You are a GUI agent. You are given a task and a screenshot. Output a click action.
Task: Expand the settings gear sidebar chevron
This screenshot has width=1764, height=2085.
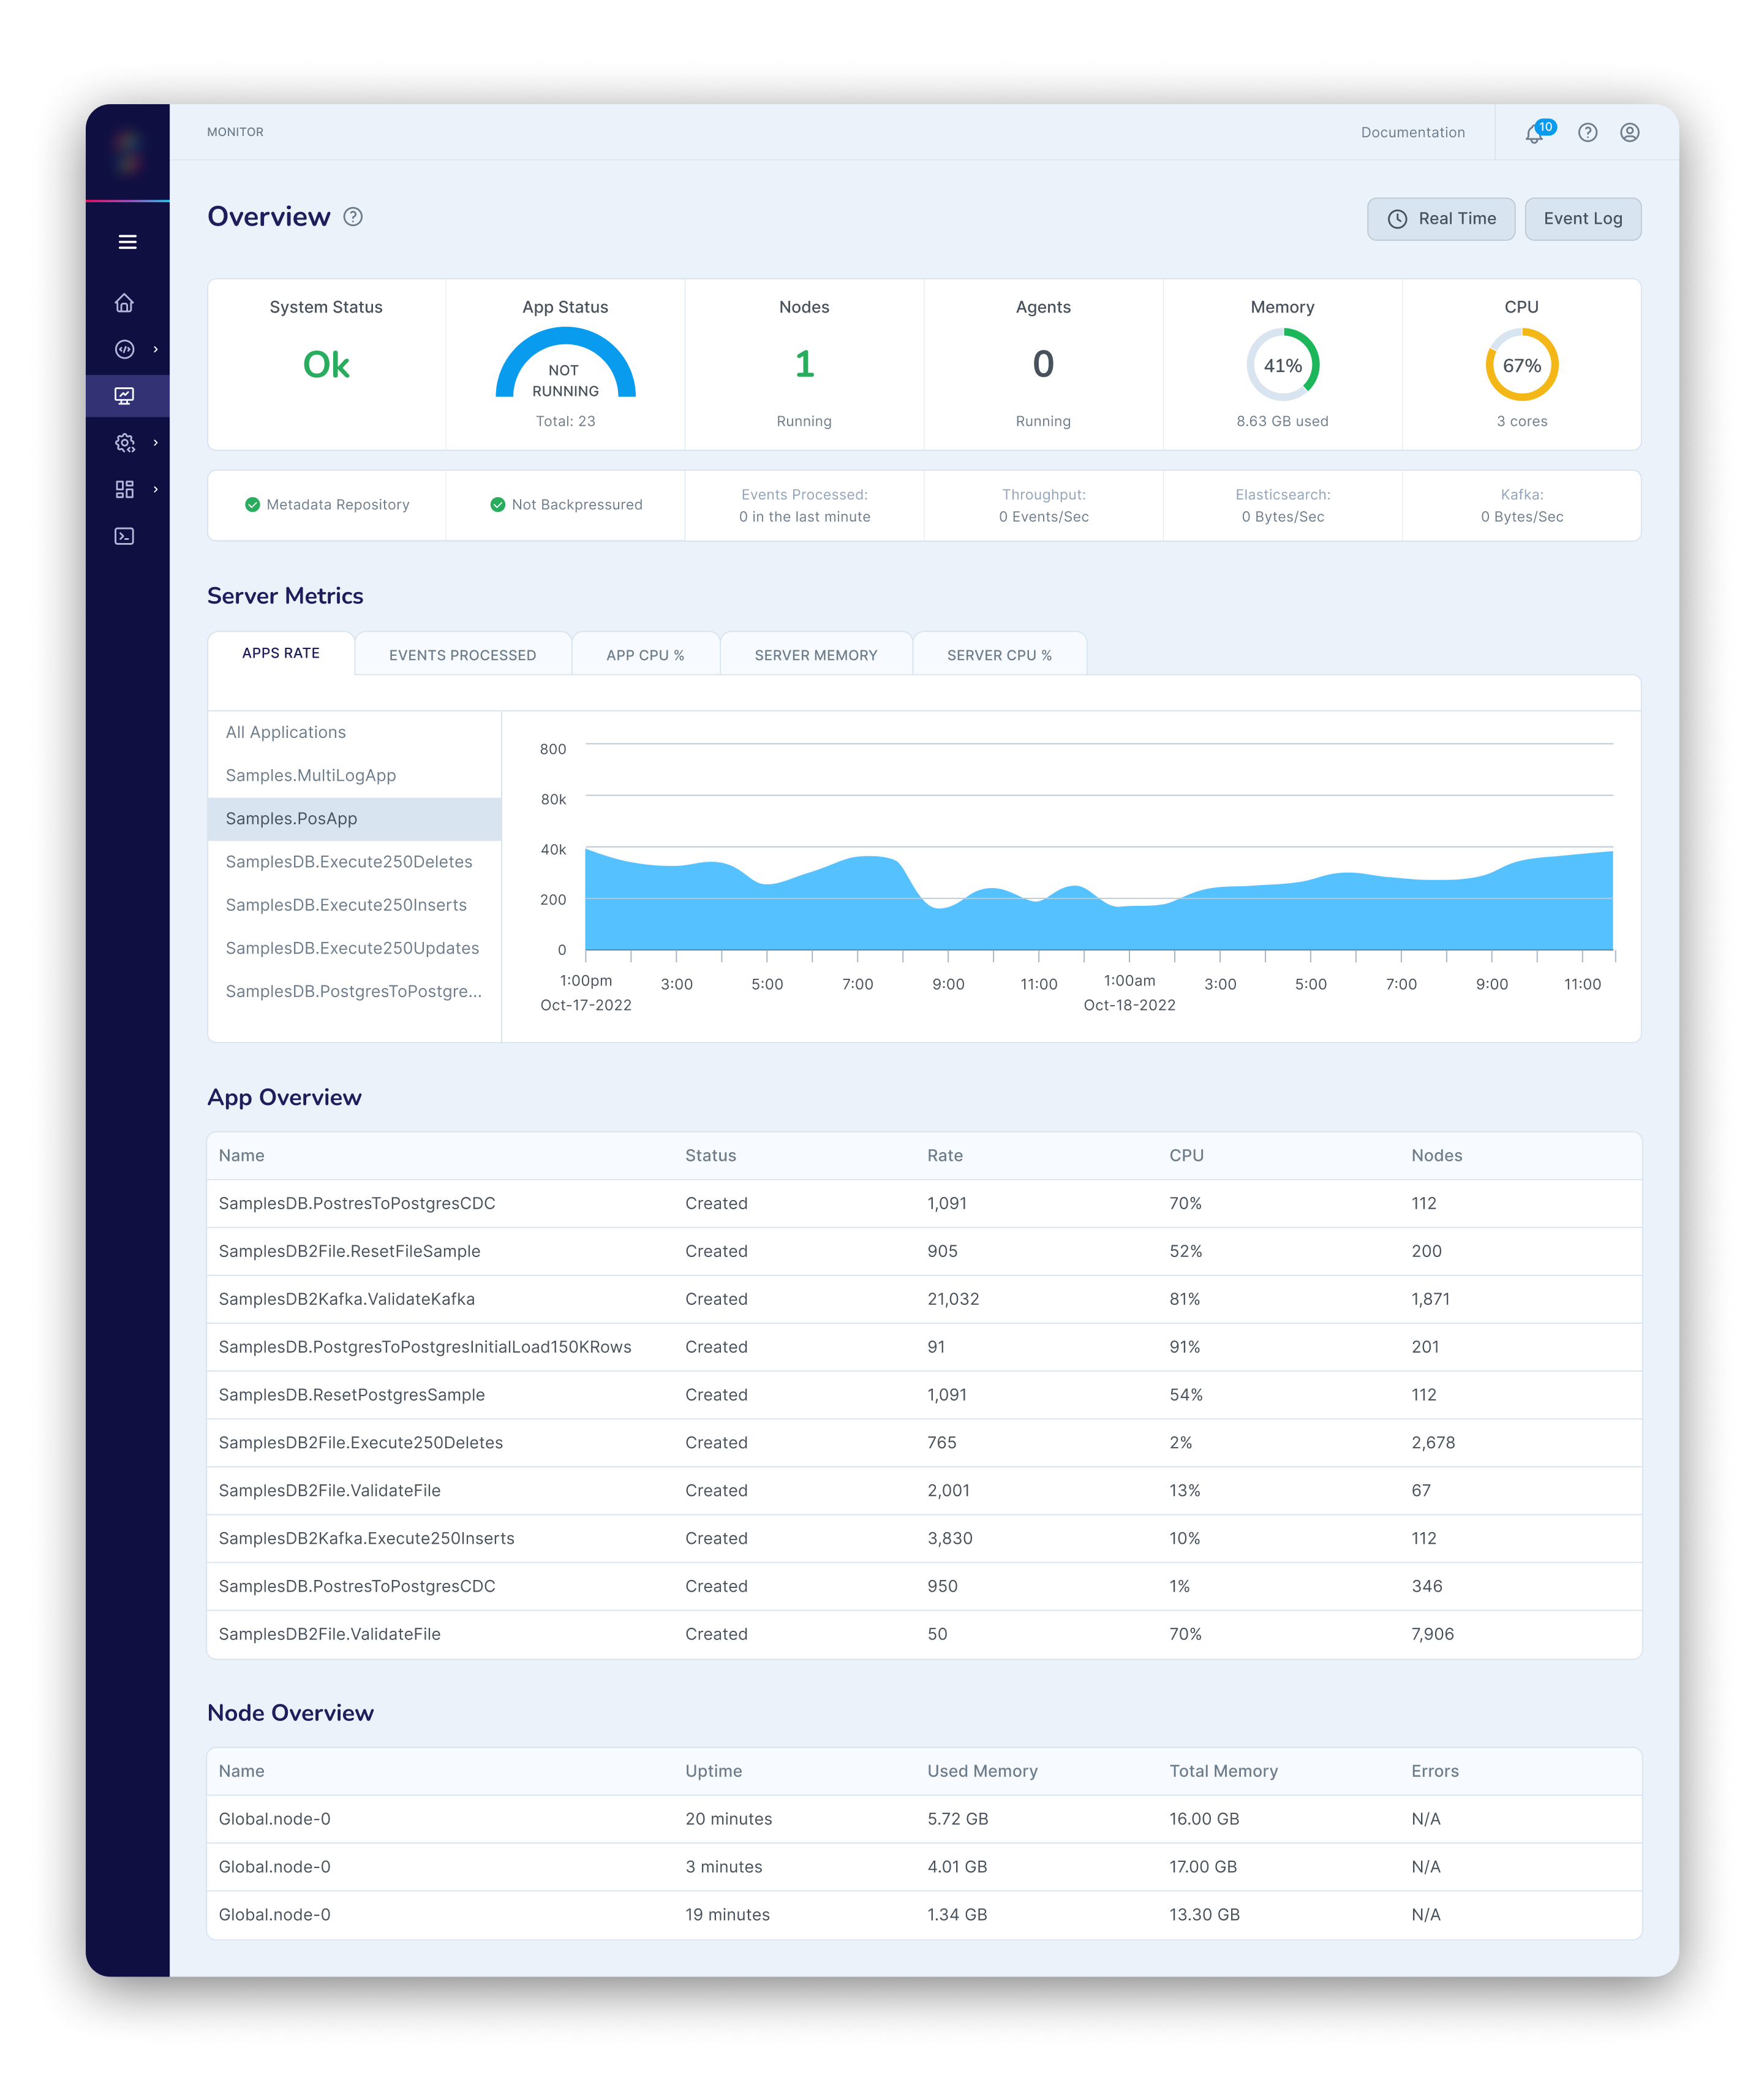coord(156,442)
